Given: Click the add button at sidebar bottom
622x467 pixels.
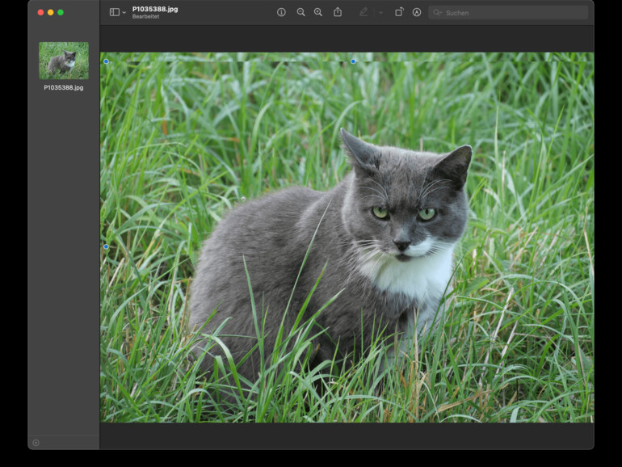Looking at the screenshot, I should coord(36,442).
